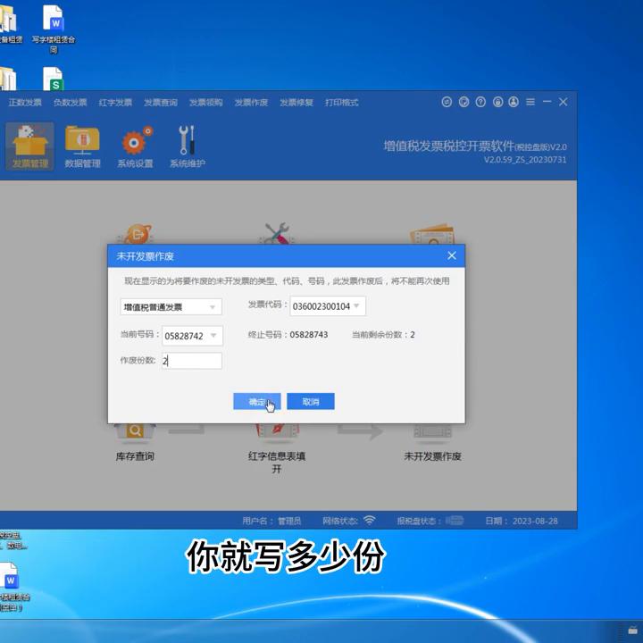Open the 发票领购 menu
643x643 pixels.
[x=206, y=102]
